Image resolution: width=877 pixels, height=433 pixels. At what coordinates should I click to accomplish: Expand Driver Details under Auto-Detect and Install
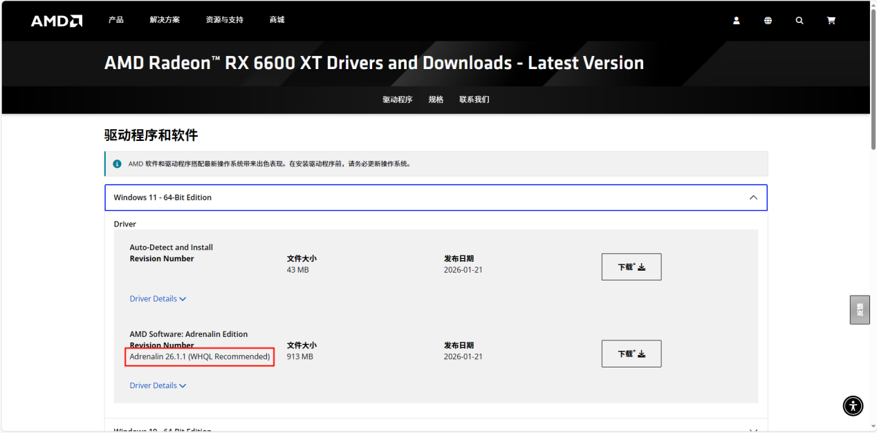coord(158,299)
